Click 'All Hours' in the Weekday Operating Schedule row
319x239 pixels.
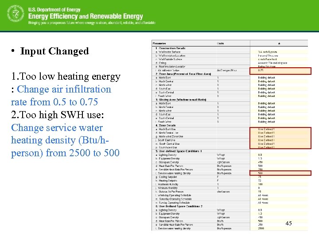263,195
